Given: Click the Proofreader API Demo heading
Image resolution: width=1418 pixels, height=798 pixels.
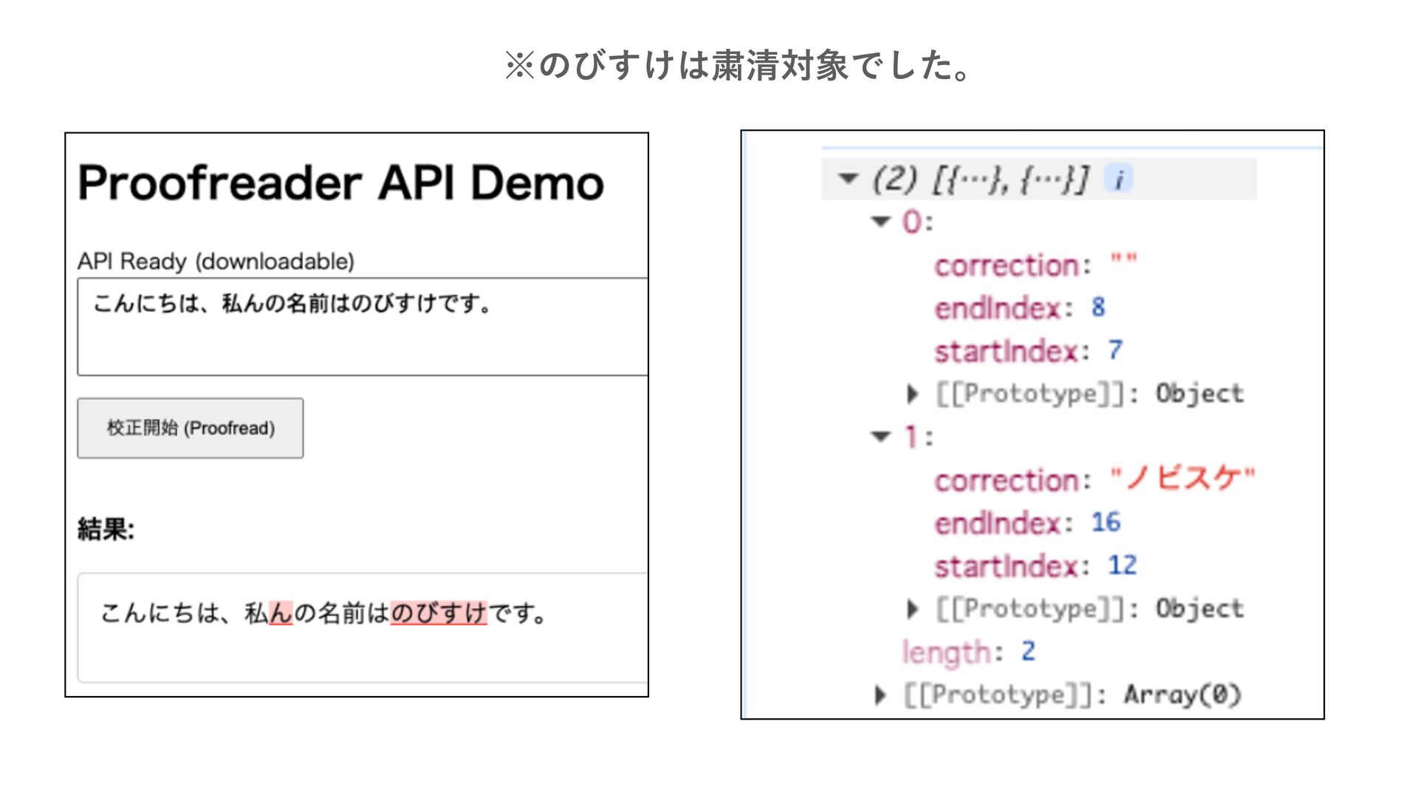Looking at the screenshot, I should pos(340,183).
